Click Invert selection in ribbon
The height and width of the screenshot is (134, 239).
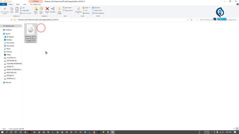pos(98,13)
